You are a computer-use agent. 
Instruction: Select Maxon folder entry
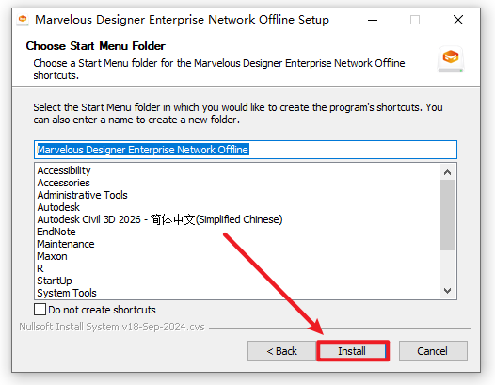52,256
